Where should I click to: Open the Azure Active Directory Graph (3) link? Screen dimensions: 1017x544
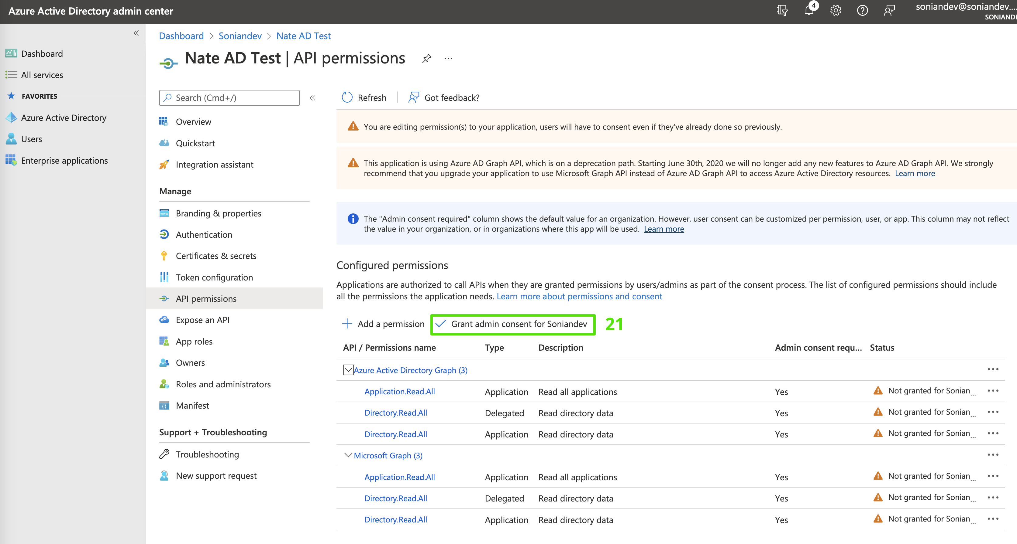click(x=411, y=370)
